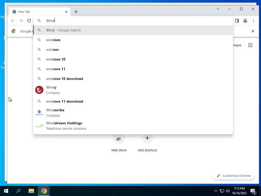The image size is (261, 196).
Task: Open the Web Store shortcut
Action: [119, 143]
